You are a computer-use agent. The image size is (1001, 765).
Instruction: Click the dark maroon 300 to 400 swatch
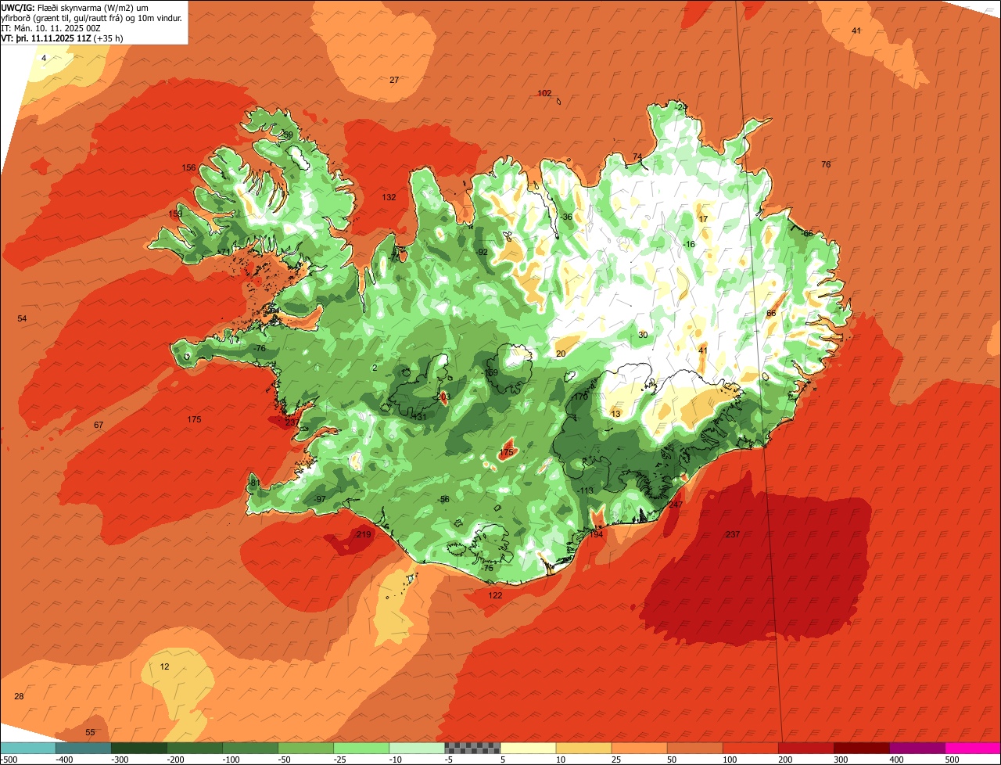pos(861,748)
